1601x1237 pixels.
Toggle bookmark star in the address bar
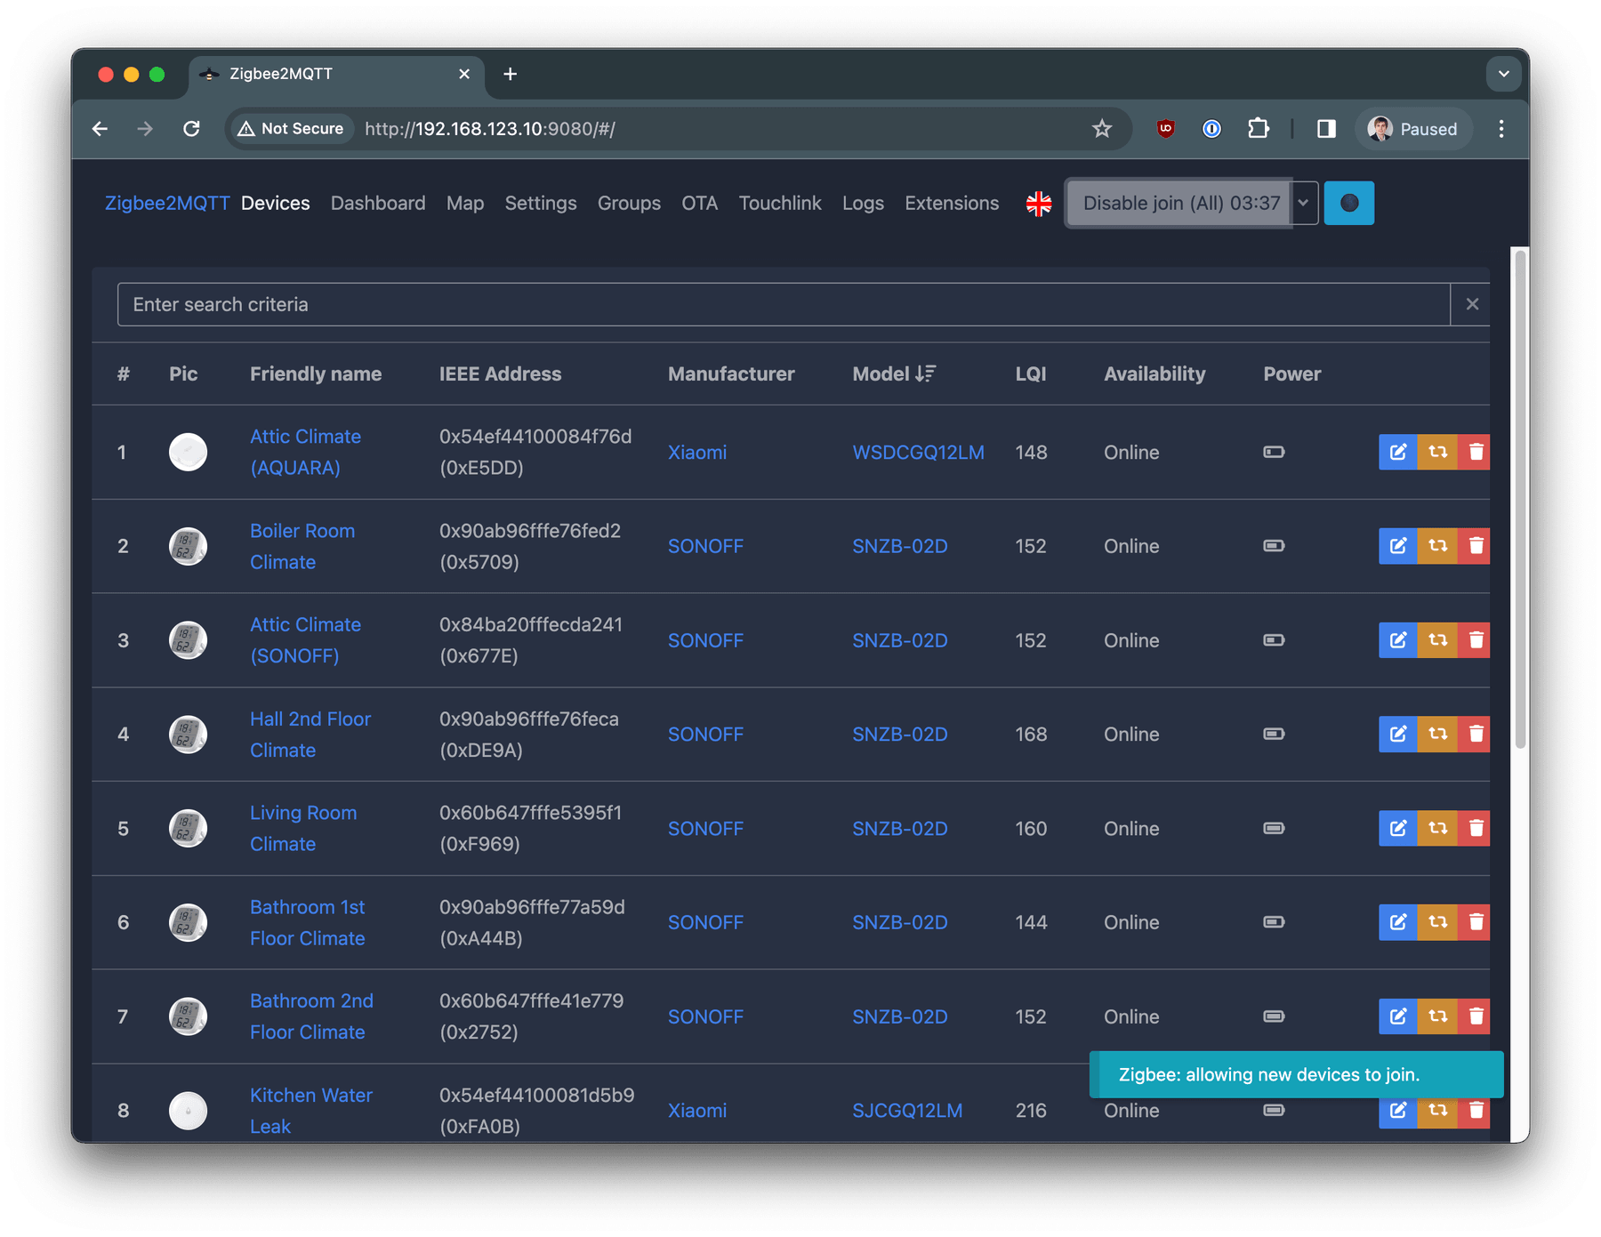click(1102, 128)
